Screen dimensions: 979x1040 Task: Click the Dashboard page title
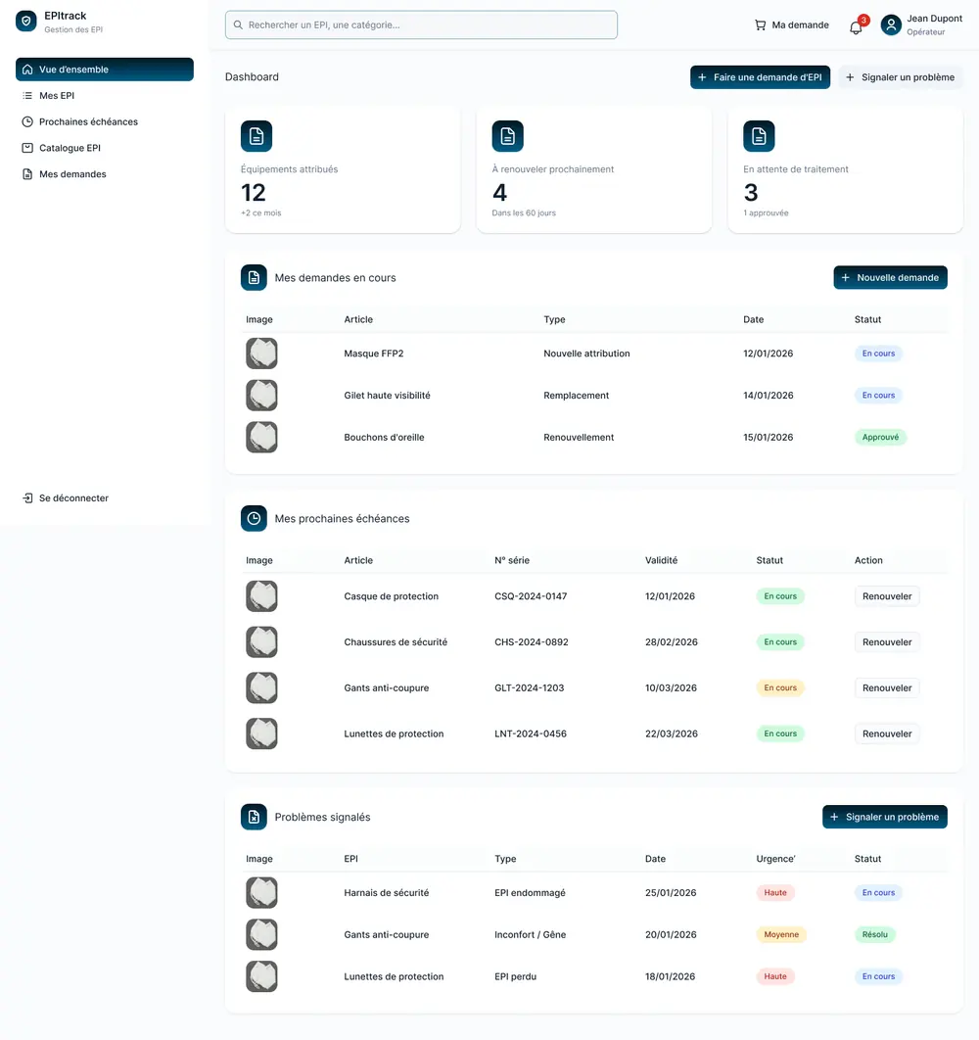point(252,77)
